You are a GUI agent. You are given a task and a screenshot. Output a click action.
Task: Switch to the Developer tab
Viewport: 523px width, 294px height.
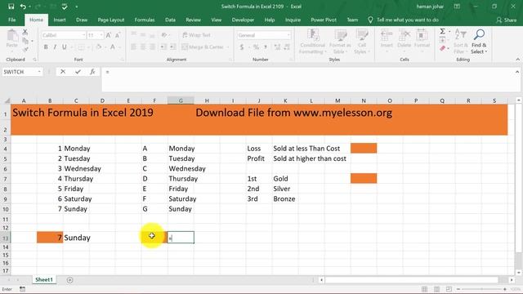[243, 20]
